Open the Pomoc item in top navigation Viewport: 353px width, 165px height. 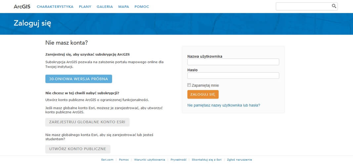(142, 7)
